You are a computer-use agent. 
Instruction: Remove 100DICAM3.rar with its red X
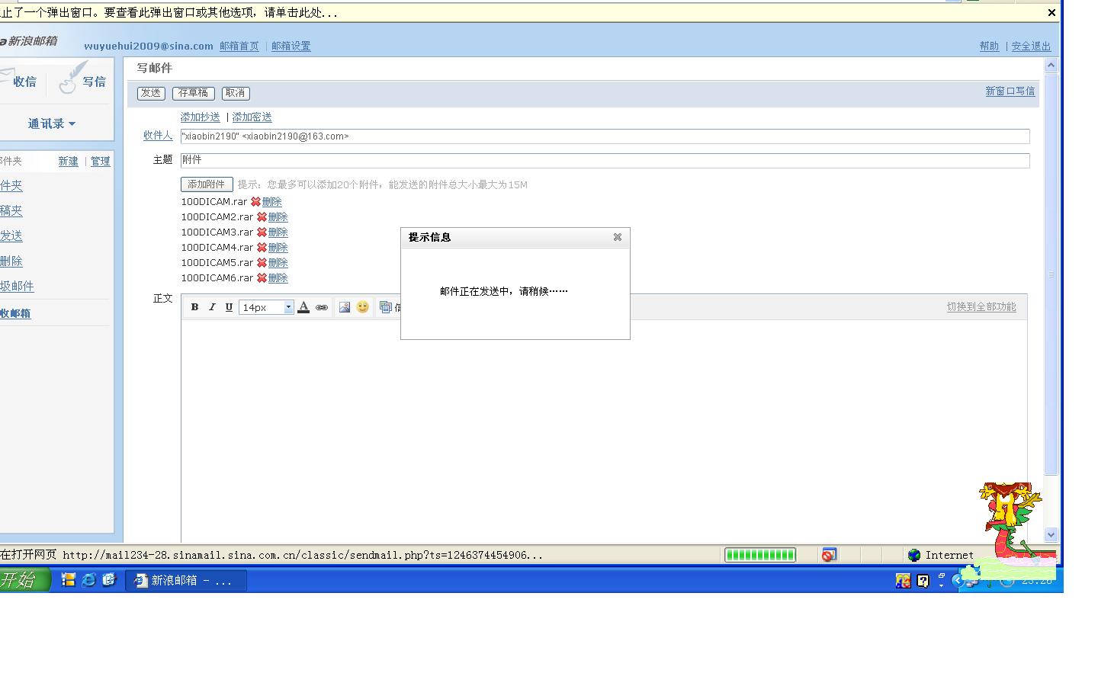(x=262, y=232)
